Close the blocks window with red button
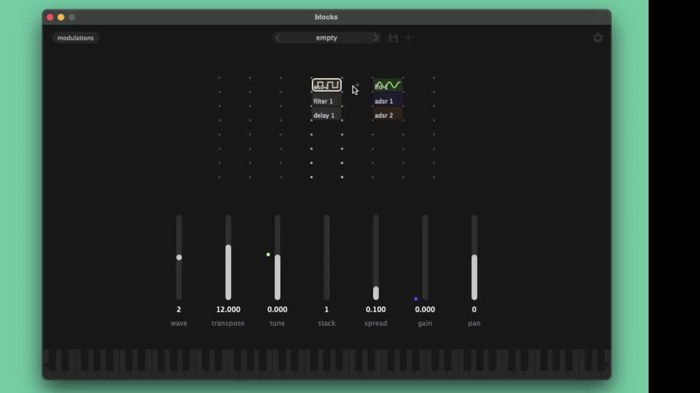 point(50,17)
